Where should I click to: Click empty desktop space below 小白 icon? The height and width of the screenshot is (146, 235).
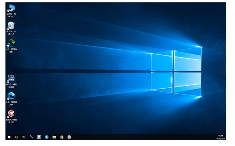point(11,63)
